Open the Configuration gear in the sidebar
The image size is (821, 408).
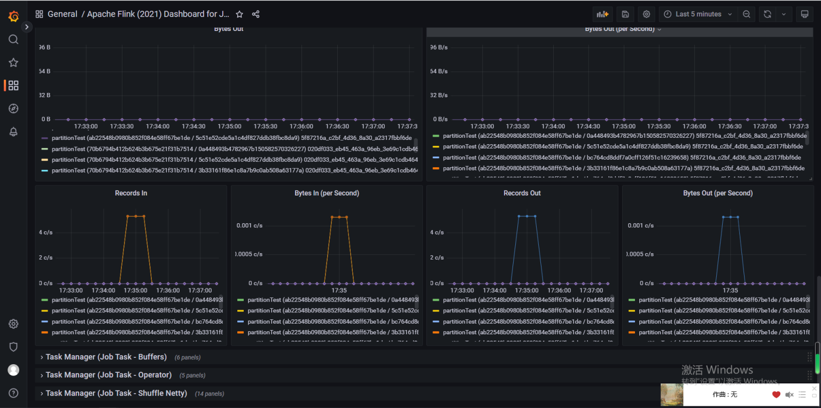(x=13, y=324)
